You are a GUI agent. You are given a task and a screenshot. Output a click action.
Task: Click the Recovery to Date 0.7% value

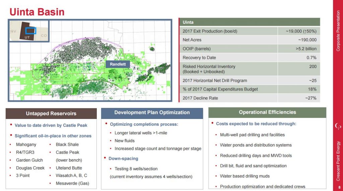coord(311,58)
